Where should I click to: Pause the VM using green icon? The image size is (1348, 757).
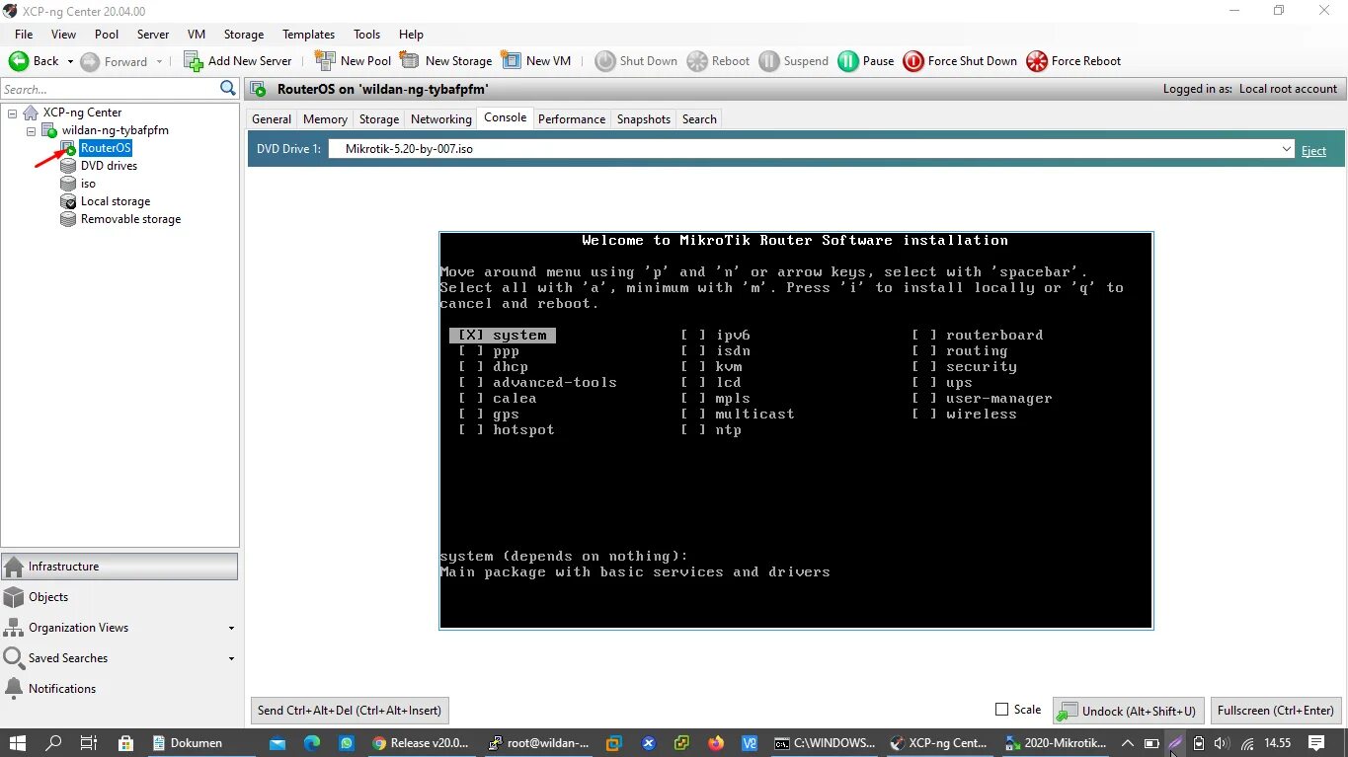tap(848, 61)
